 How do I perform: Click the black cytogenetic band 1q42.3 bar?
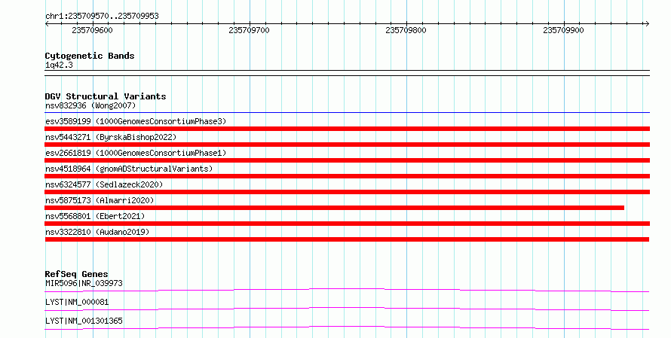pyautogui.click(x=348, y=73)
